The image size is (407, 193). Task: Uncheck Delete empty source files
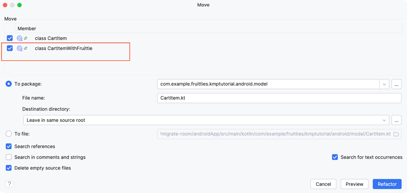(x=8, y=168)
